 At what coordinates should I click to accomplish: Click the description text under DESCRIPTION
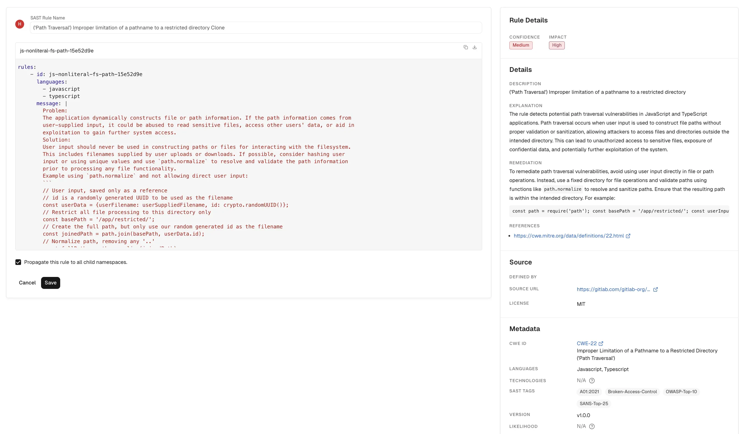coord(597,92)
